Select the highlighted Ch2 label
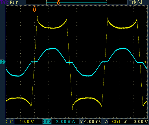The height and width of the screenshot is (125, 149). [47, 122]
